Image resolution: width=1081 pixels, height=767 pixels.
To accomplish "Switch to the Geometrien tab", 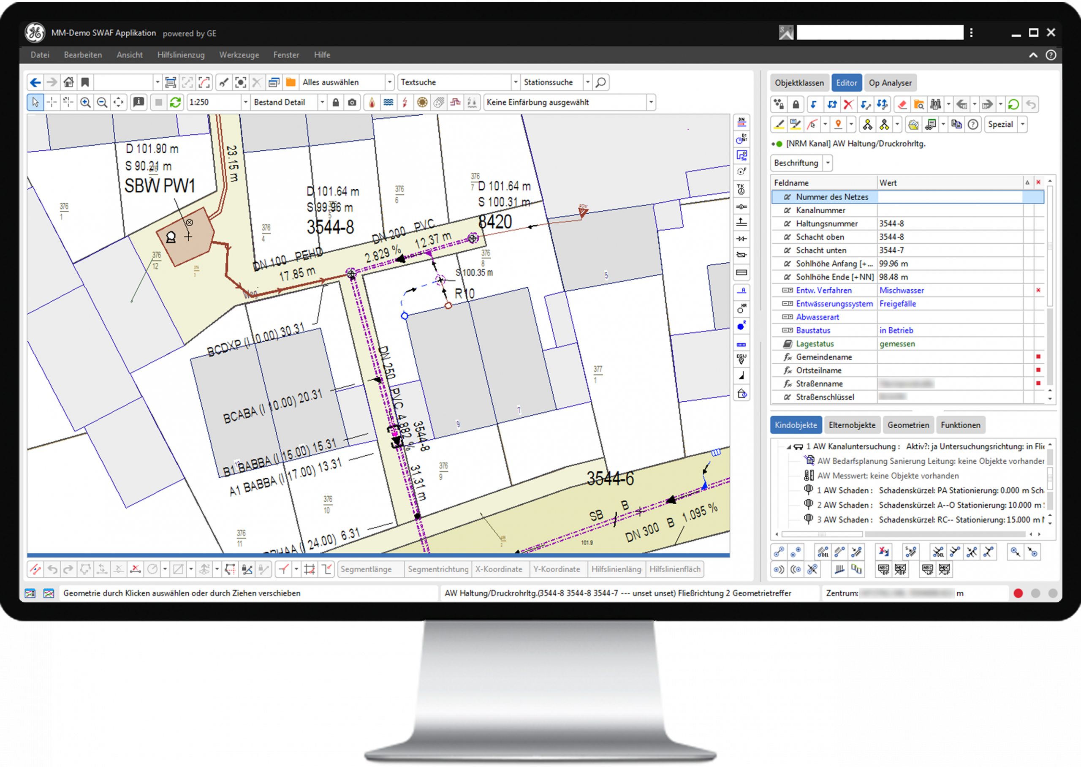I will click(908, 425).
